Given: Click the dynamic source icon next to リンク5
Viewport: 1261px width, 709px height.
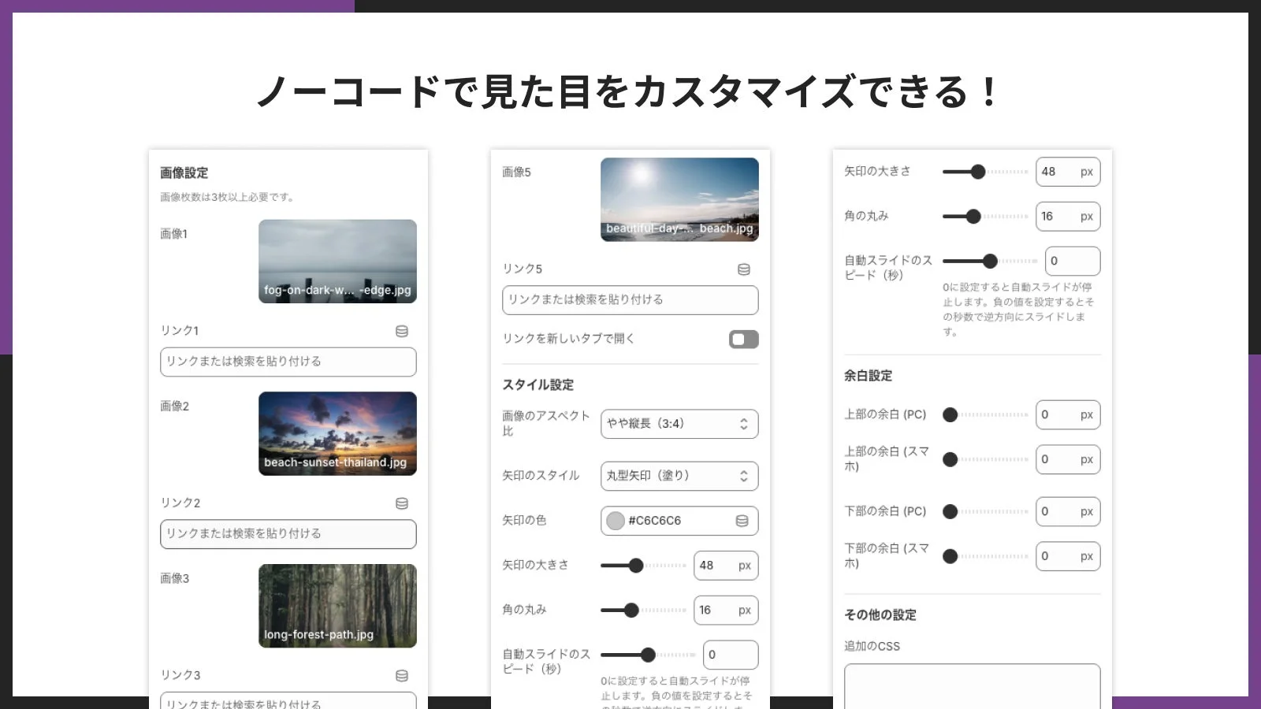Looking at the screenshot, I should 744,268.
